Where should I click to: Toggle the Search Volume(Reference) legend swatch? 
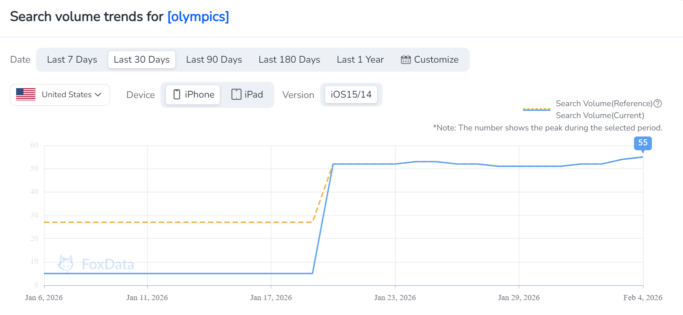pos(537,109)
